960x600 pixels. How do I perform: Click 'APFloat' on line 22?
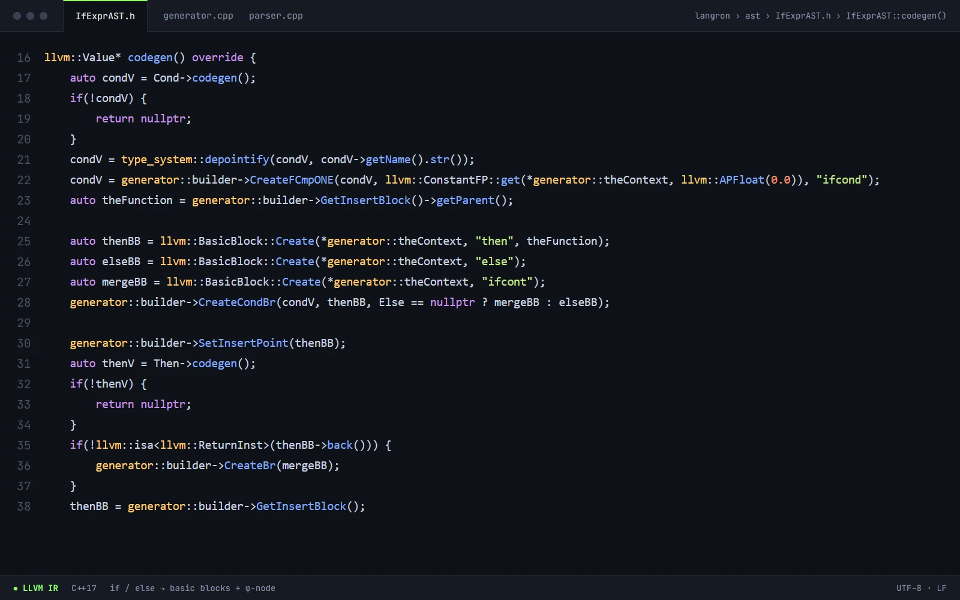742,180
